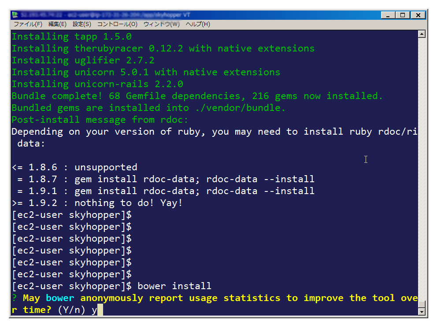Open the ヘルプ(H) menu
The width and height of the screenshot is (437, 327).
click(x=198, y=24)
